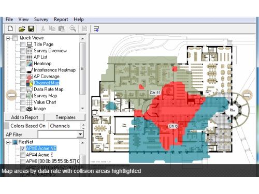Open the Report menu
Image resolution: width=259 pixels, height=194 pixels.
[61, 20]
